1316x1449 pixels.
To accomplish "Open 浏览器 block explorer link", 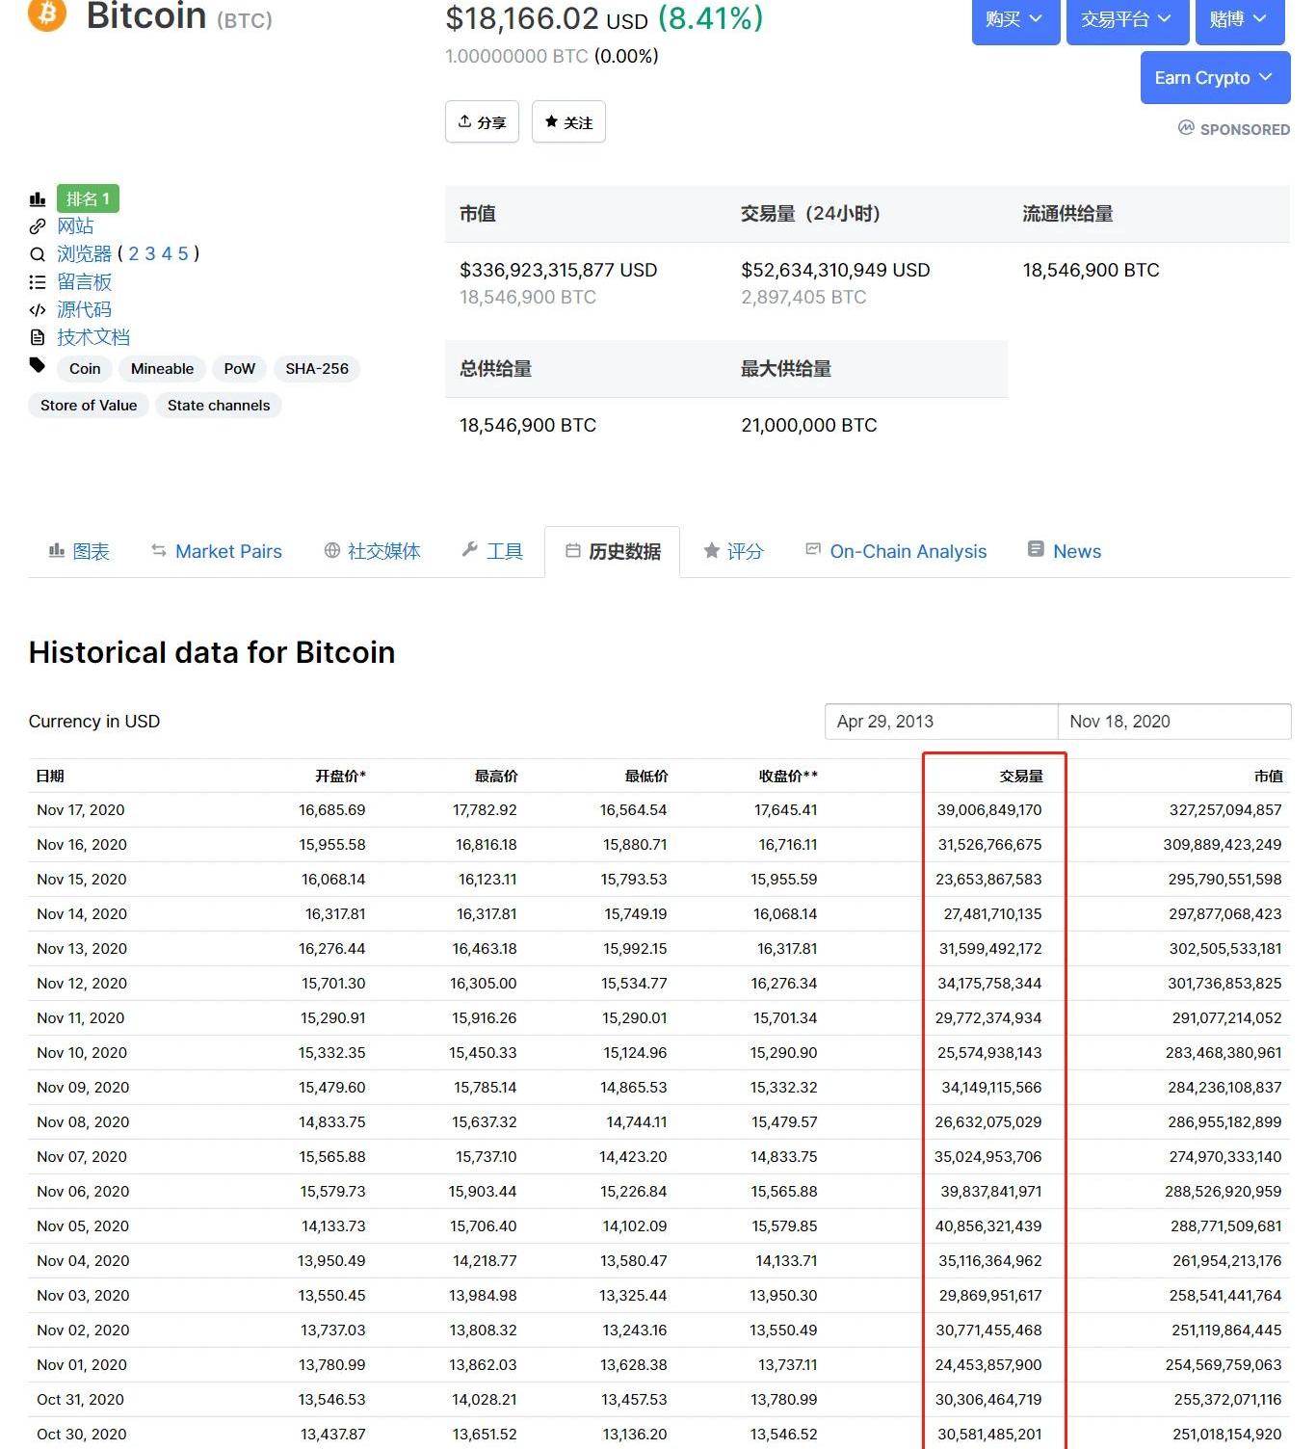I will [x=84, y=254].
